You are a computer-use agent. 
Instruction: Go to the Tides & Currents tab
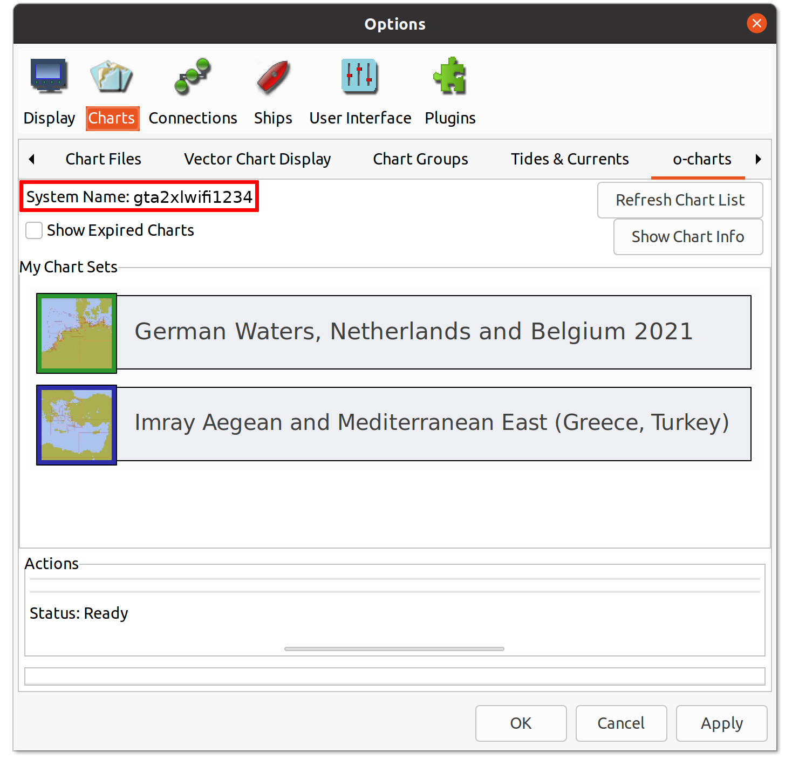pyautogui.click(x=570, y=159)
